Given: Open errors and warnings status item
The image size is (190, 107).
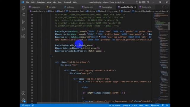Looking at the screenshot, I should coord(26,106).
